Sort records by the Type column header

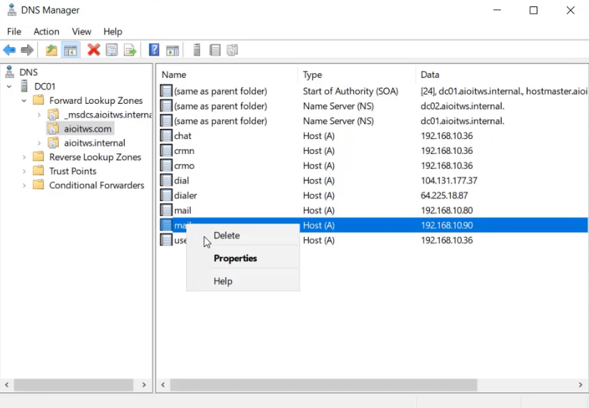coord(312,74)
